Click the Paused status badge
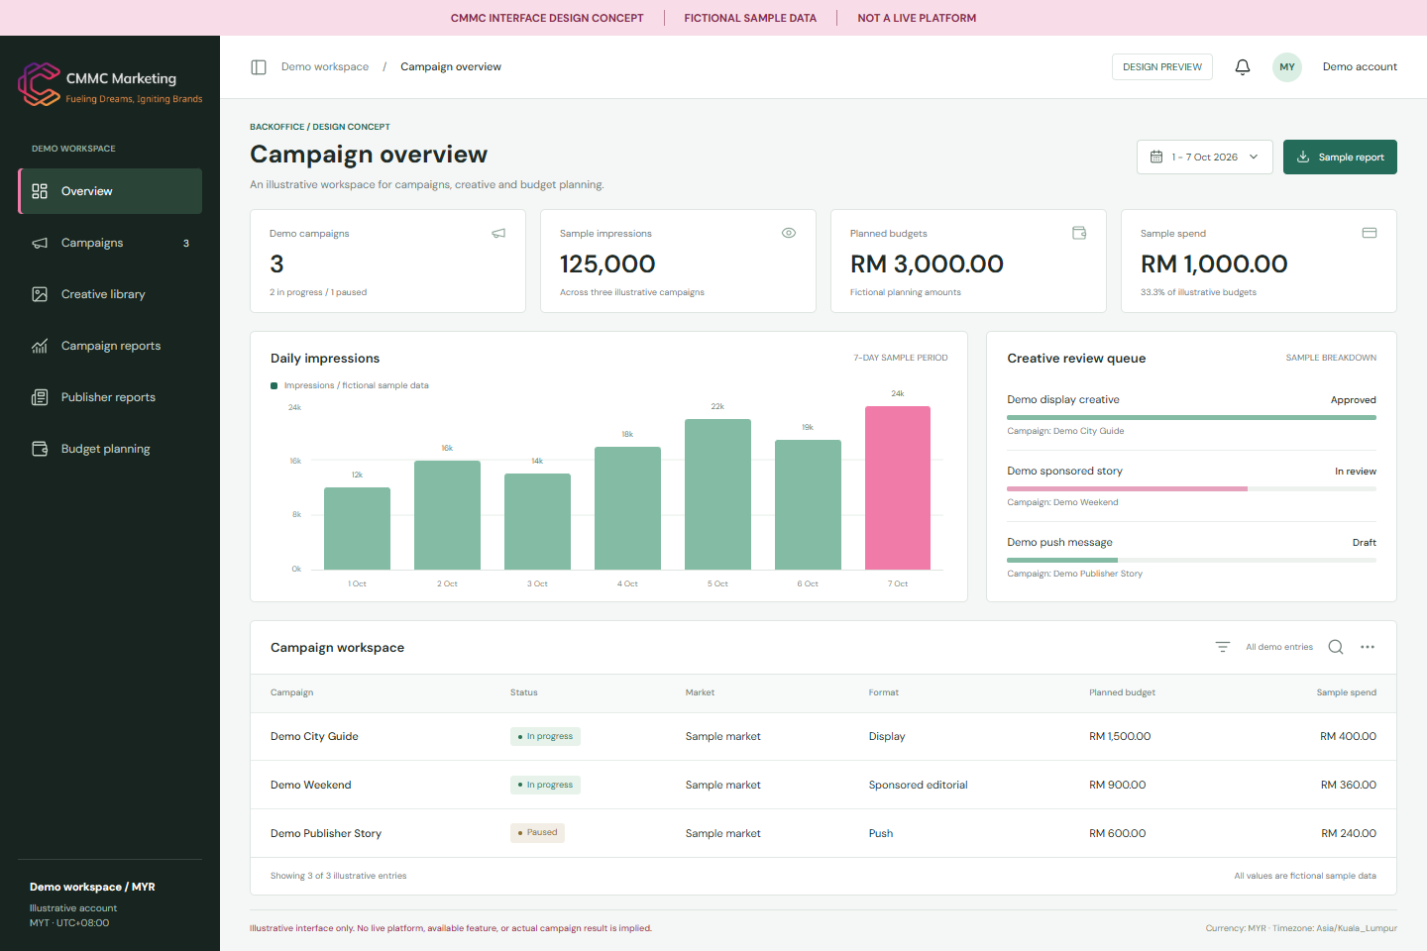 pyautogui.click(x=537, y=833)
